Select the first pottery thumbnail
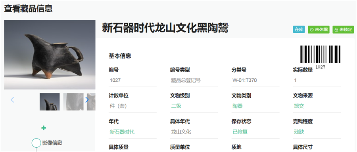 (x=50, y=102)
